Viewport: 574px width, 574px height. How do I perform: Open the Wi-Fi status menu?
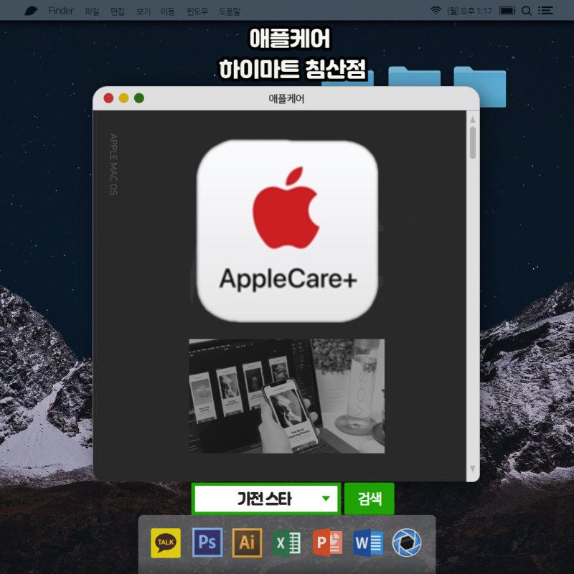point(436,11)
